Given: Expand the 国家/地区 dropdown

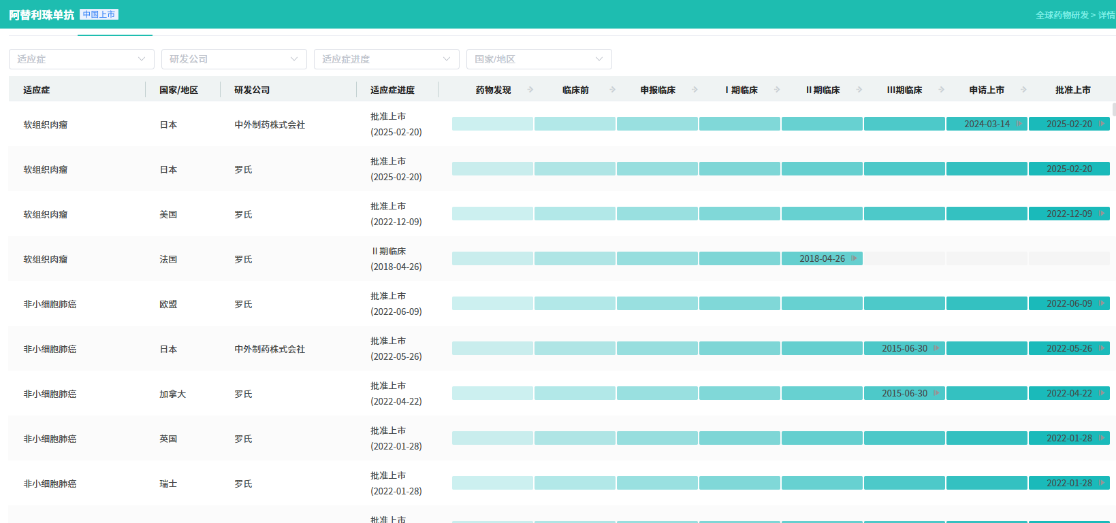Looking at the screenshot, I should click(539, 59).
